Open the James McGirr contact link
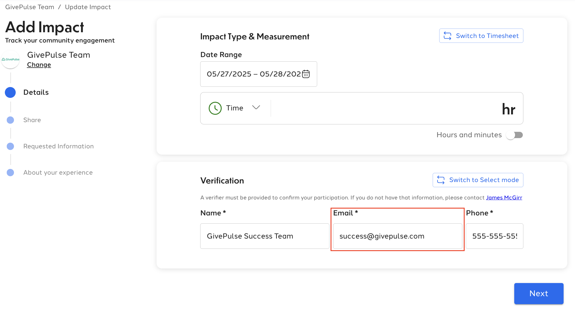 pos(504,197)
